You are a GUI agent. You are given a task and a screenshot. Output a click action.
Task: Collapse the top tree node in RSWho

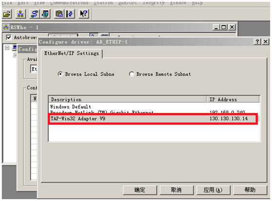click(x=7, y=48)
